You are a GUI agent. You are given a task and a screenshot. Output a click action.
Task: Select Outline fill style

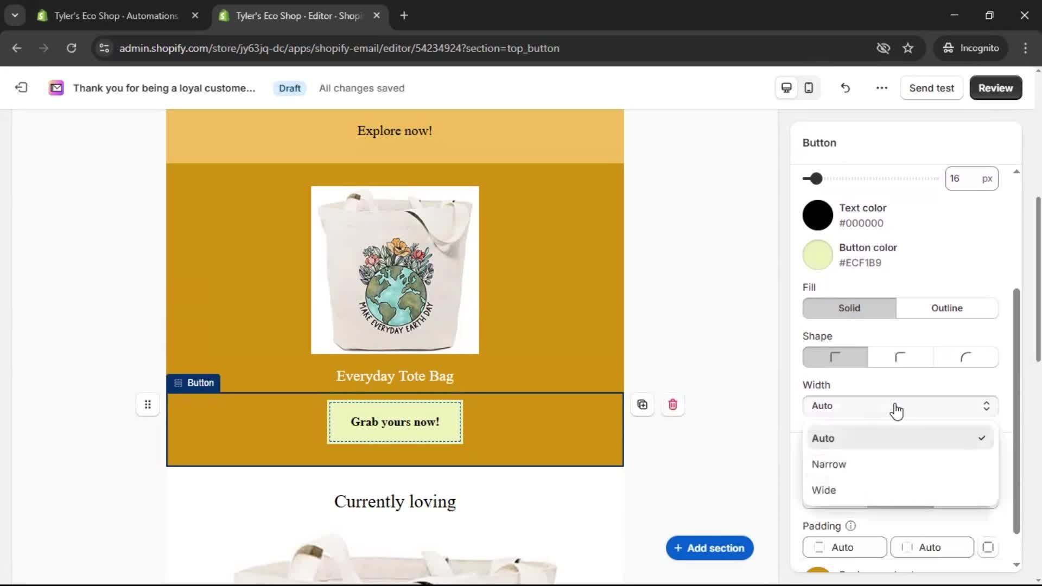(947, 308)
